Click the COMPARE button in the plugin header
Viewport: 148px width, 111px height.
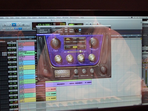point(60,32)
